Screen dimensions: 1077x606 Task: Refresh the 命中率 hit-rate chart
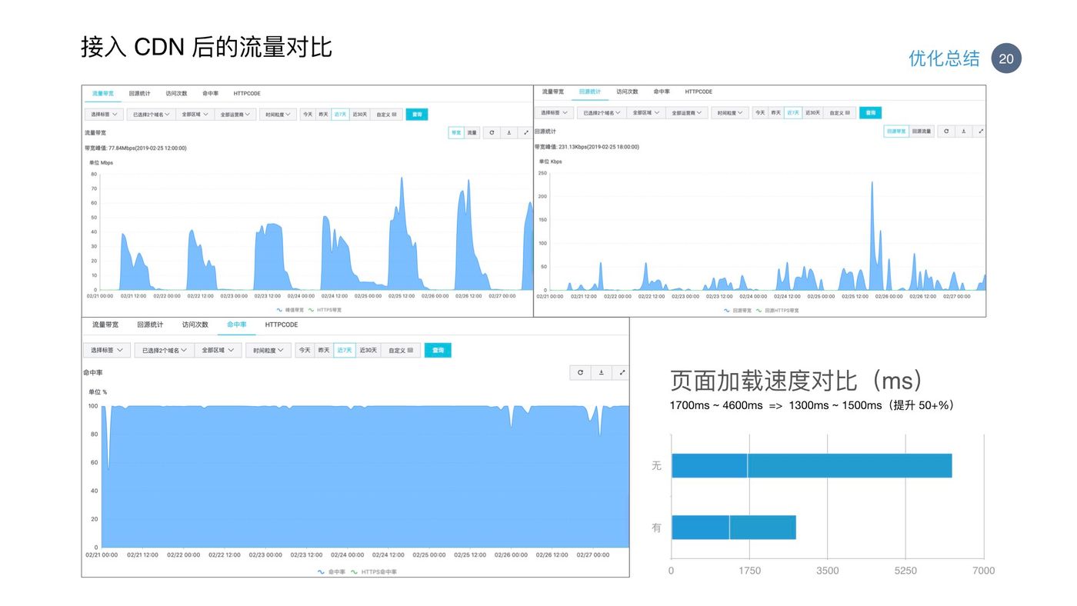[x=581, y=372]
